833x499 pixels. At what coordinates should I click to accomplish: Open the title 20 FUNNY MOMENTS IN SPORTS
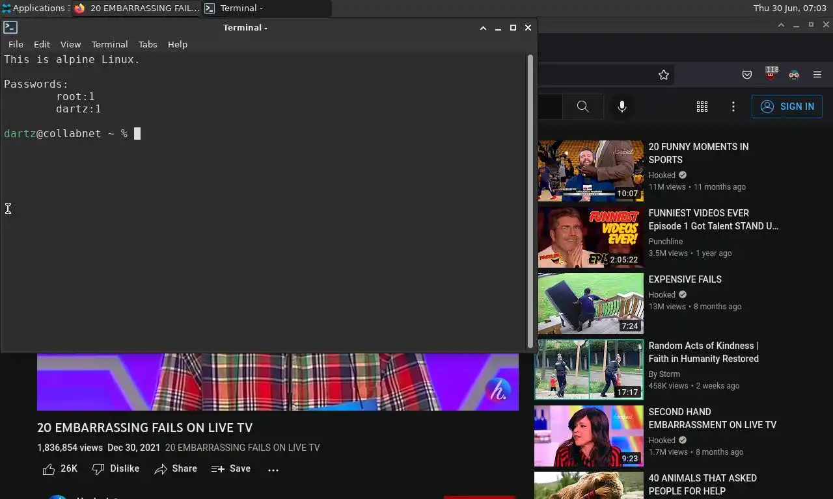(698, 153)
